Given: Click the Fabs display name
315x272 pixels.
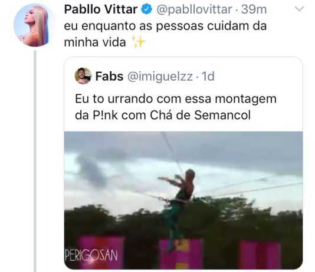Looking at the screenshot, I should click(x=109, y=76).
